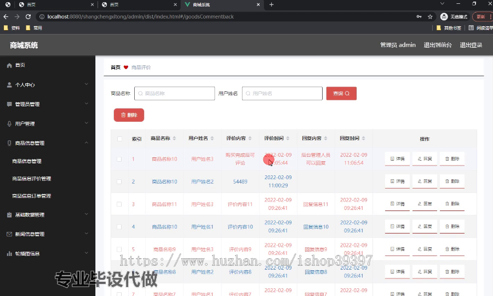Collapse 商品信息管理 menu chevron
This screenshot has height=296, width=493.
(x=87, y=143)
